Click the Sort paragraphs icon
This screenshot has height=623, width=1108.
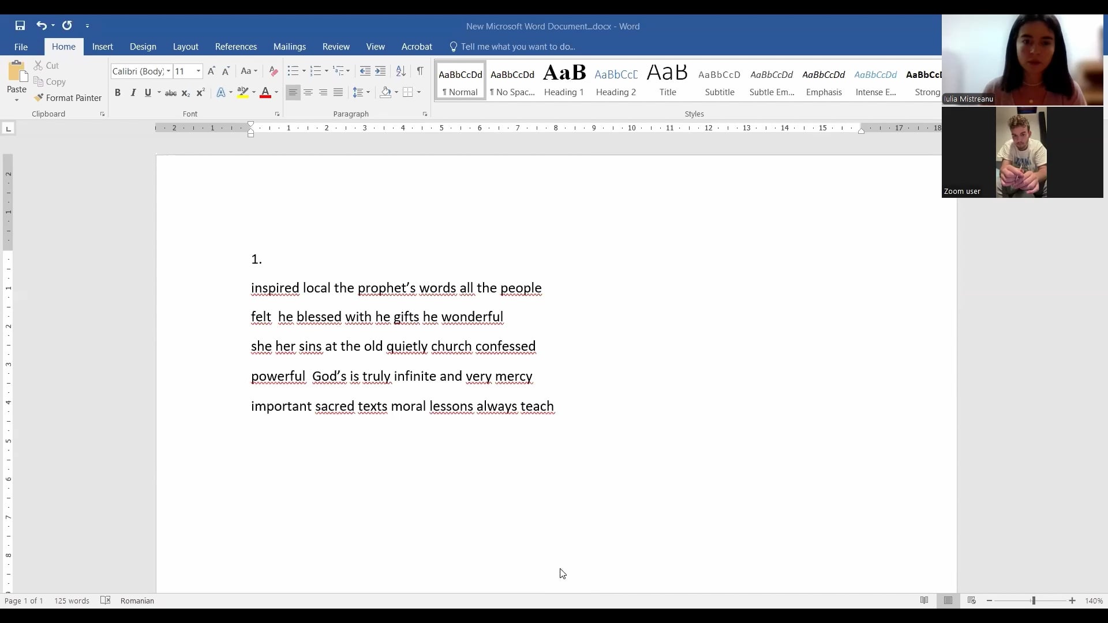pyautogui.click(x=400, y=71)
